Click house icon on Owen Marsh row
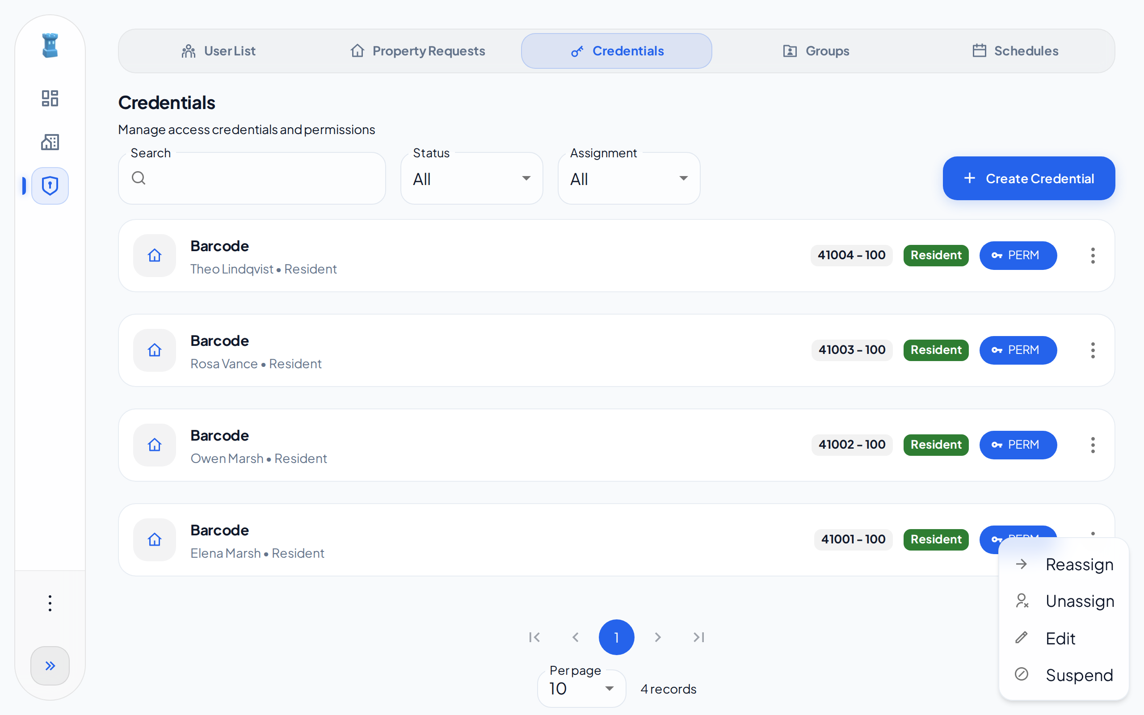Viewport: 1144px width, 715px height. click(x=155, y=445)
